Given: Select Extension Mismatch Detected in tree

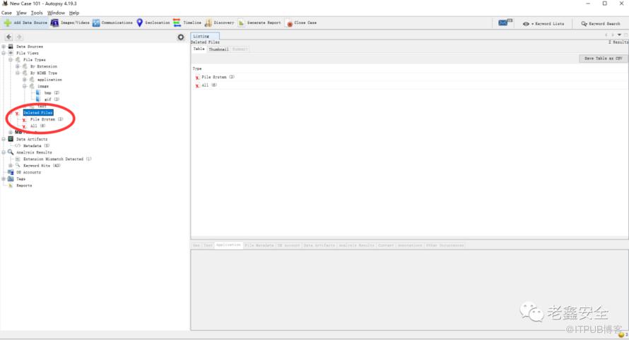Looking at the screenshot, I should click(x=57, y=159).
